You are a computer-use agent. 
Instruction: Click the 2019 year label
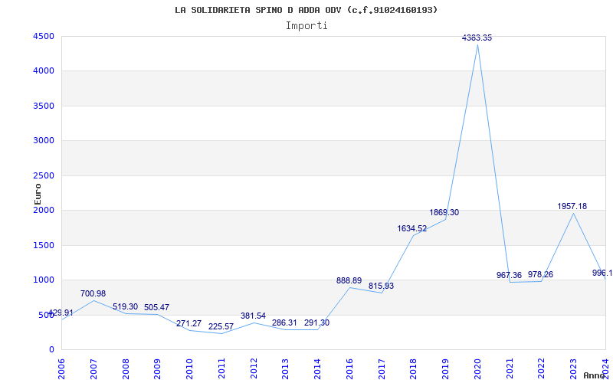[x=446, y=369]
